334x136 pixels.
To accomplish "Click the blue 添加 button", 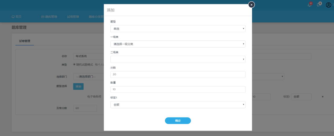I will 78,86.
